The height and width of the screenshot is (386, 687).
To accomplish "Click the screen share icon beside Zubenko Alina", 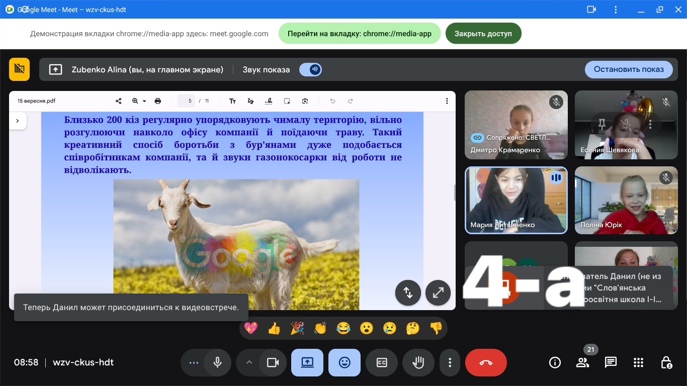I will [x=55, y=70].
